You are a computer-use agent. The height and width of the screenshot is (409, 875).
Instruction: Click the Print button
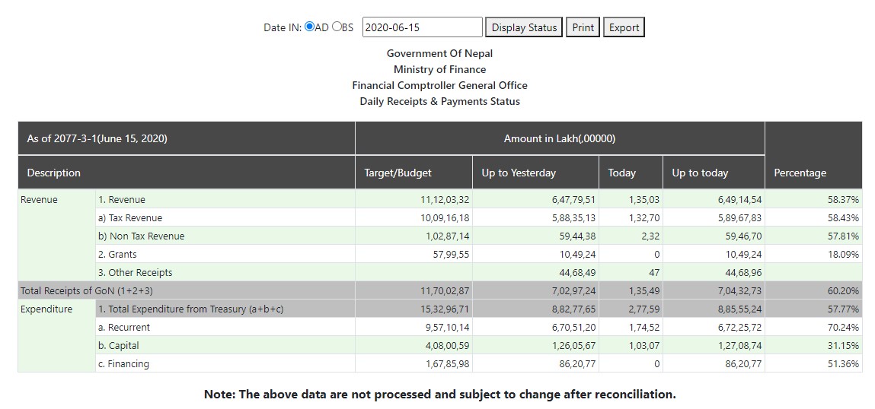tap(583, 27)
